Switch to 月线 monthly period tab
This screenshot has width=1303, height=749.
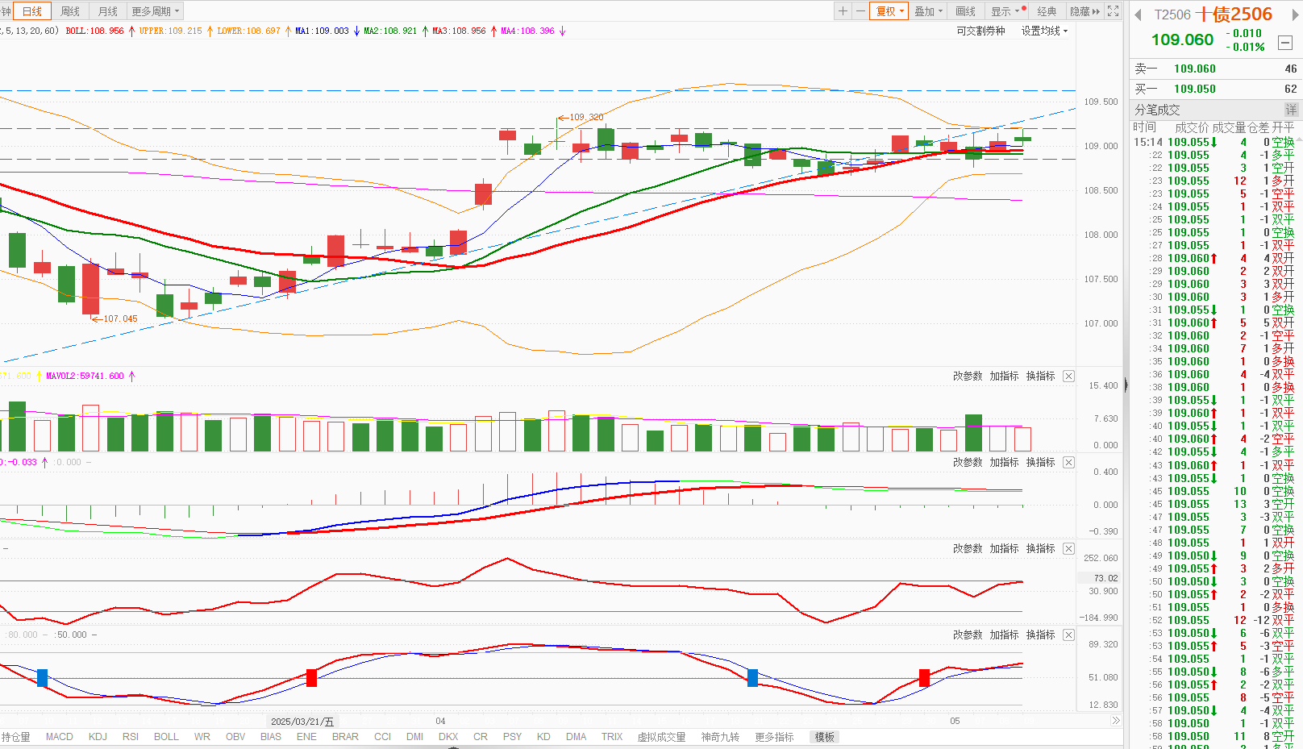tap(107, 11)
